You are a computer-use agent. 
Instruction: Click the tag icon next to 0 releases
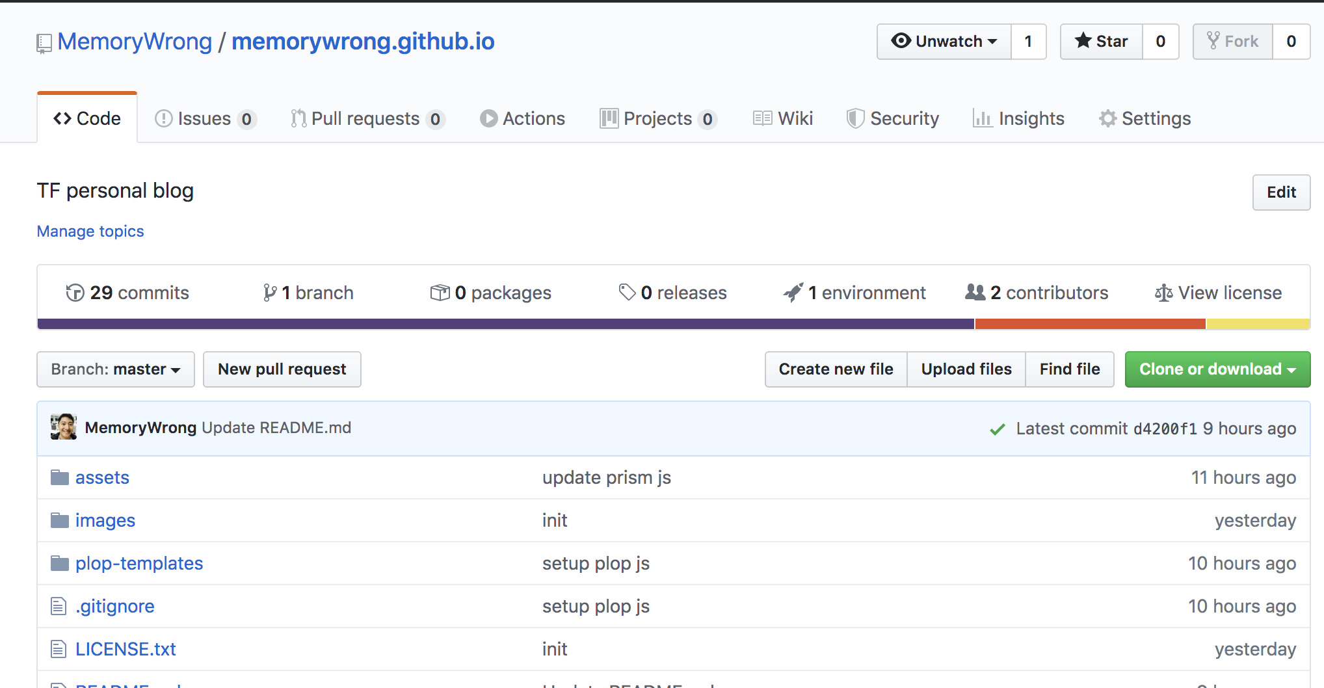point(627,293)
